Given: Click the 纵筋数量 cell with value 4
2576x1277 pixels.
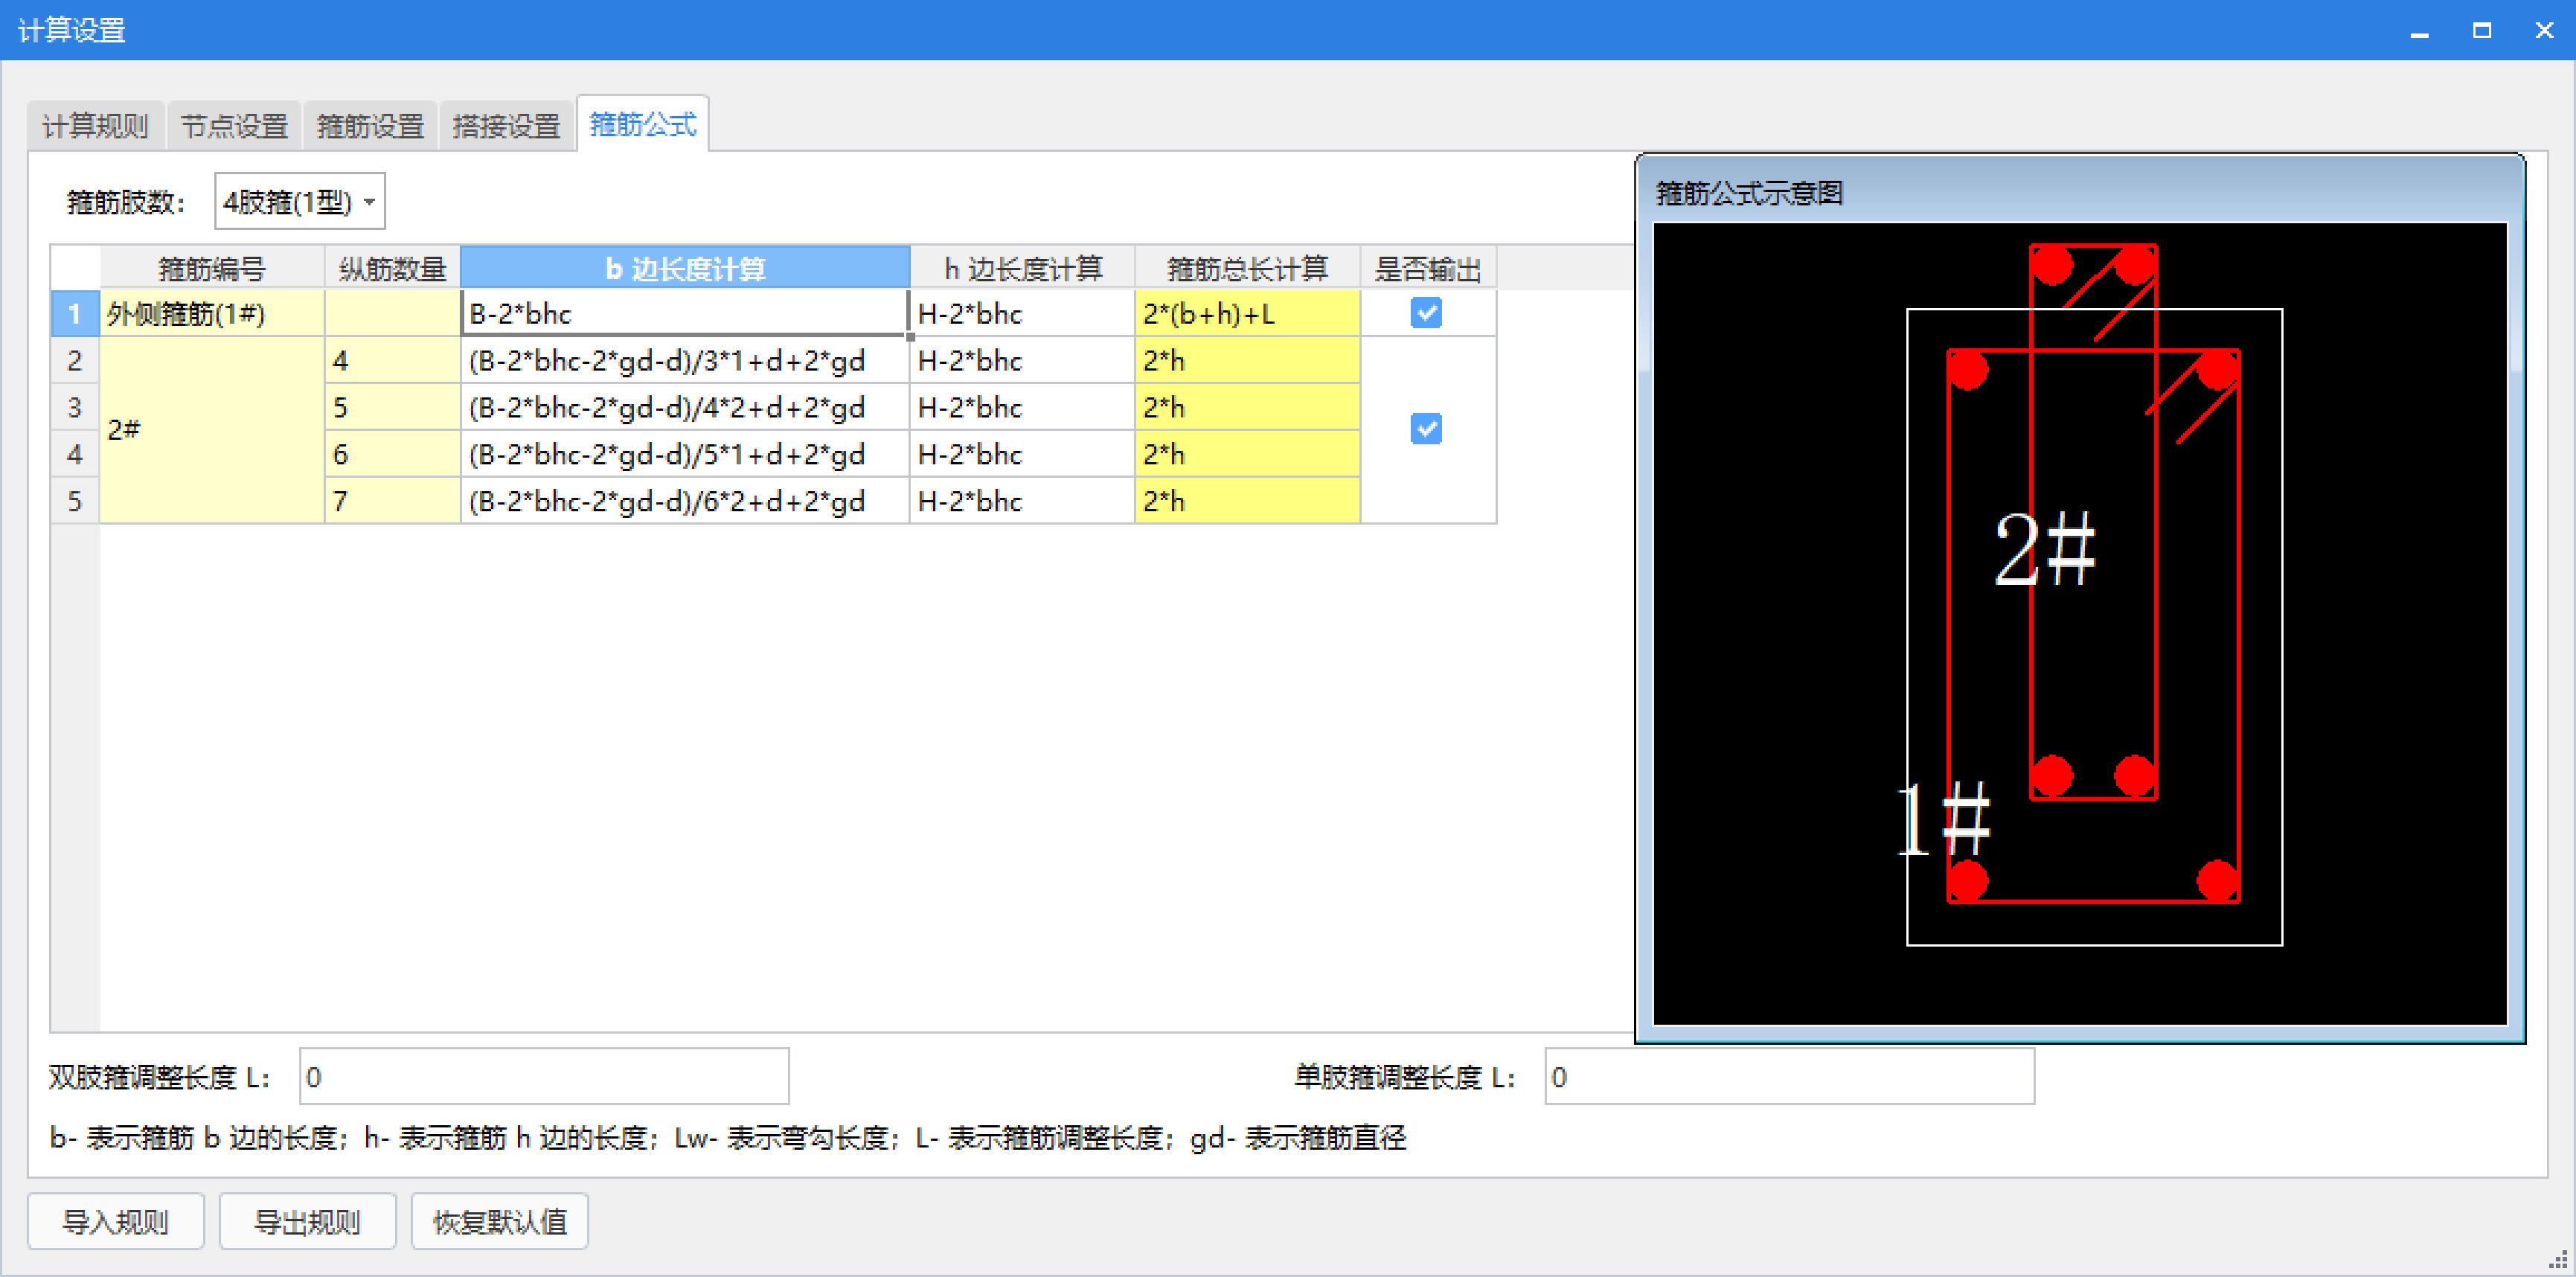Looking at the screenshot, I should point(392,360).
